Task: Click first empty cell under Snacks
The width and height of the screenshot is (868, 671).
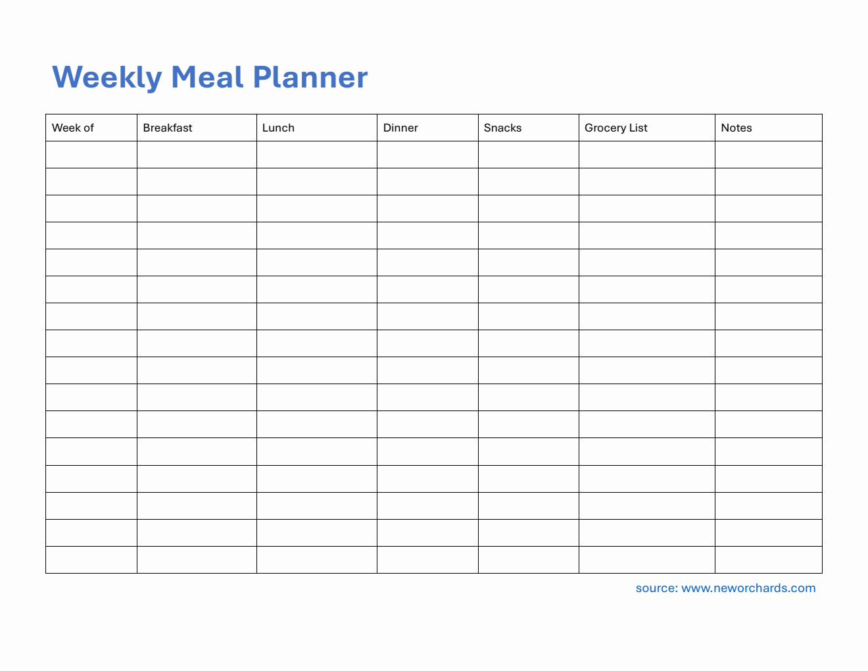Action: point(528,155)
